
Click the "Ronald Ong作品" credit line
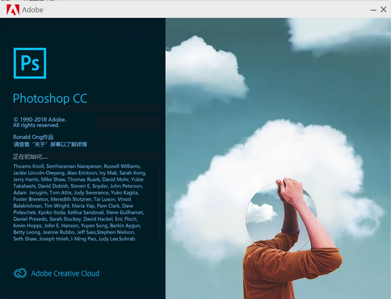click(x=33, y=137)
